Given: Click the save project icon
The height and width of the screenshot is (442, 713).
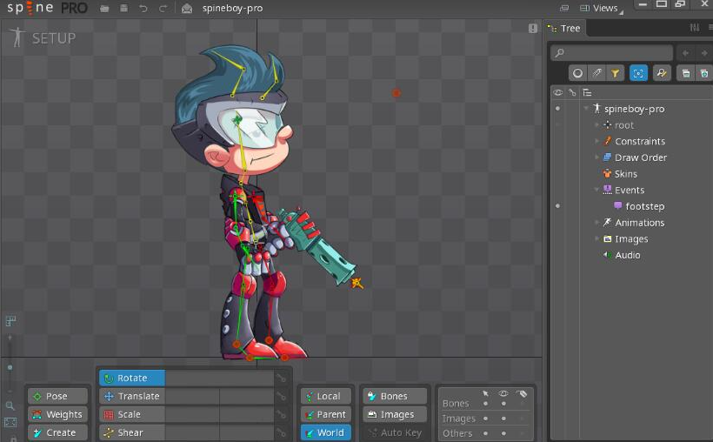Looking at the screenshot, I should 123,9.
